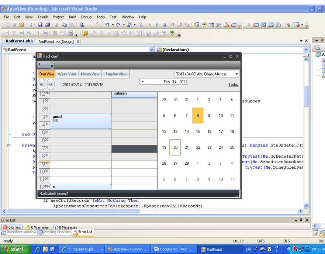Screen dimensions: 325x254
Task: Navigate forward with the right arrow scheduler button
Action: [51, 85]
